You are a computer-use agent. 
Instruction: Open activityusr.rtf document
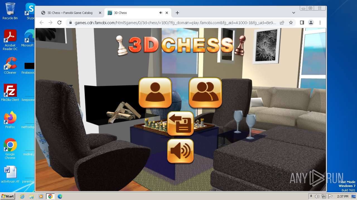tap(10, 174)
